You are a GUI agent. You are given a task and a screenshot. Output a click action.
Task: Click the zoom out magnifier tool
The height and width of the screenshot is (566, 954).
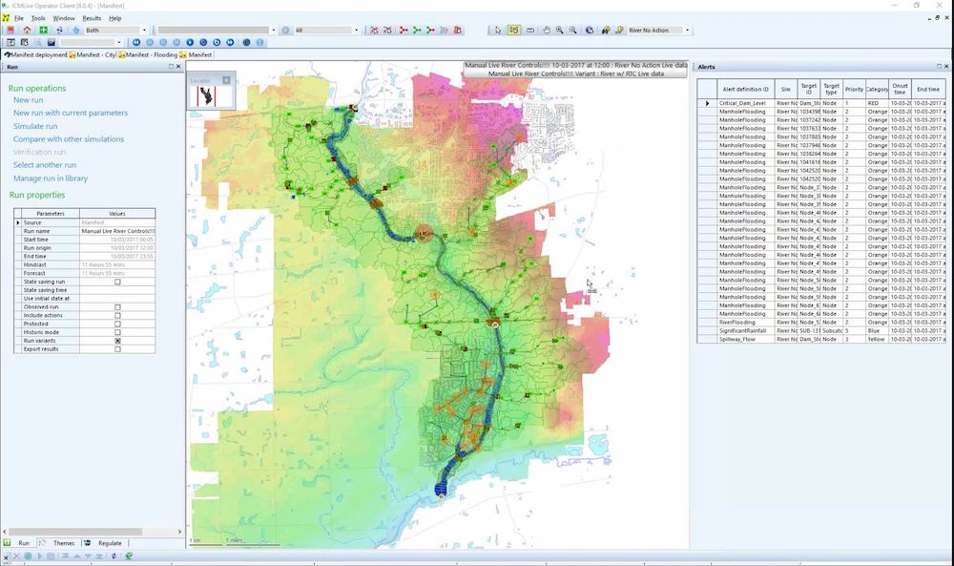pyautogui.click(x=572, y=31)
